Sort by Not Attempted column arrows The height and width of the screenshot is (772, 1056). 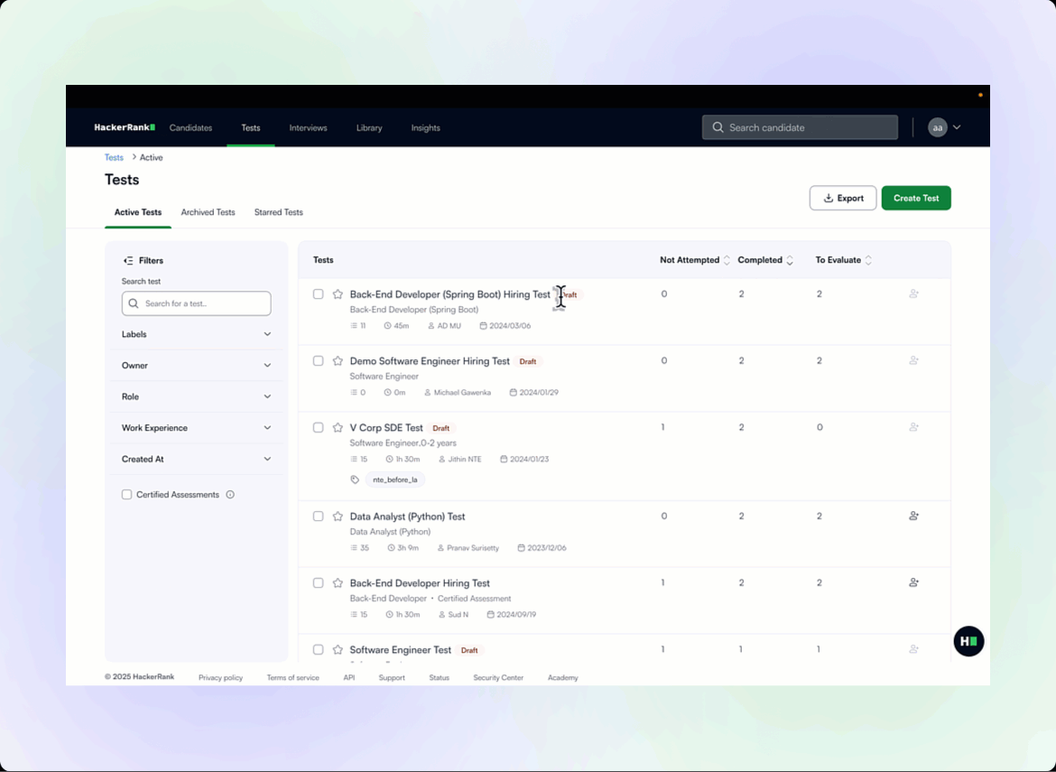point(727,260)
